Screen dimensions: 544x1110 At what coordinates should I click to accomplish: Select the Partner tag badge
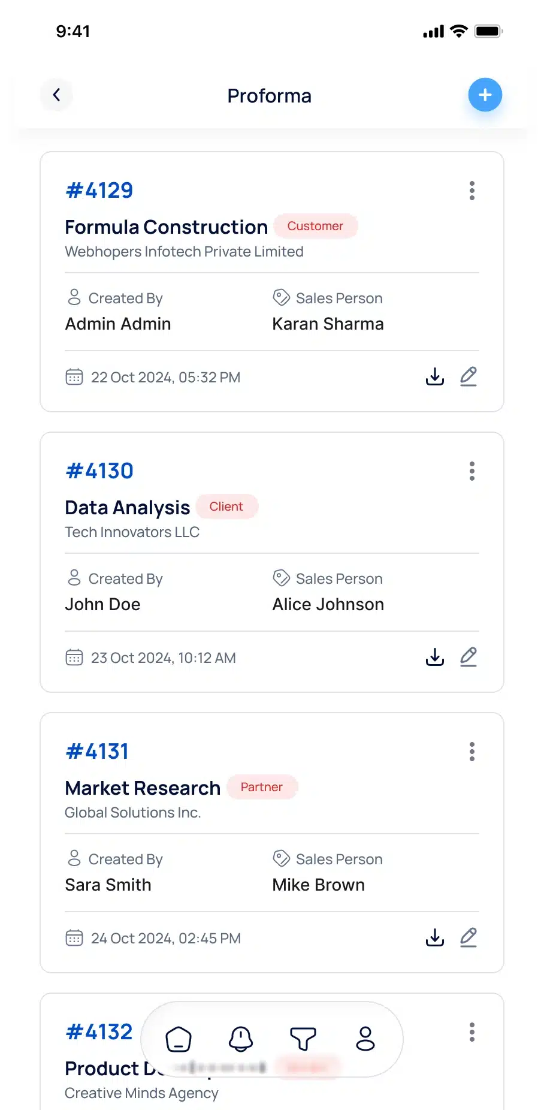pyautogui.click(x=262, y=787)
